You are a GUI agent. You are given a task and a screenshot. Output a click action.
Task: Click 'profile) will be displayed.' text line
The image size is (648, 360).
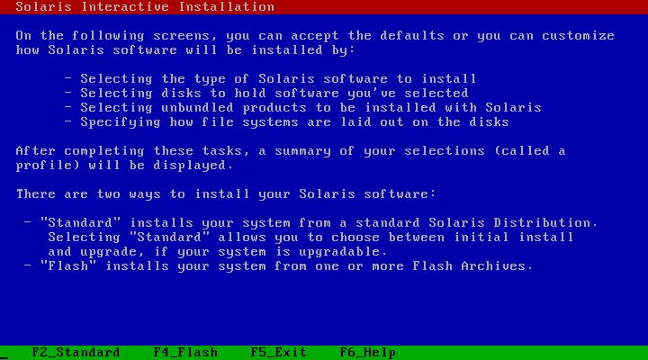tap(125, 166)
